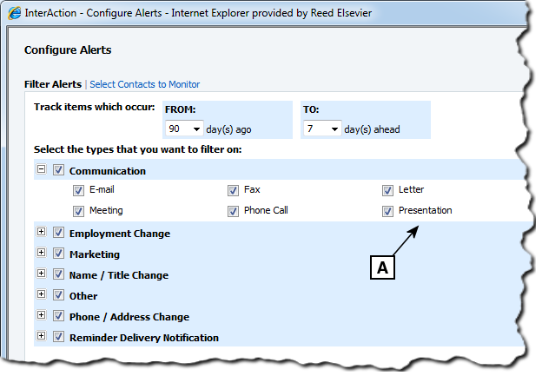This screenshot has height=376, width=542.
Task: Expand the Marketing category
Action: [41, 253]
